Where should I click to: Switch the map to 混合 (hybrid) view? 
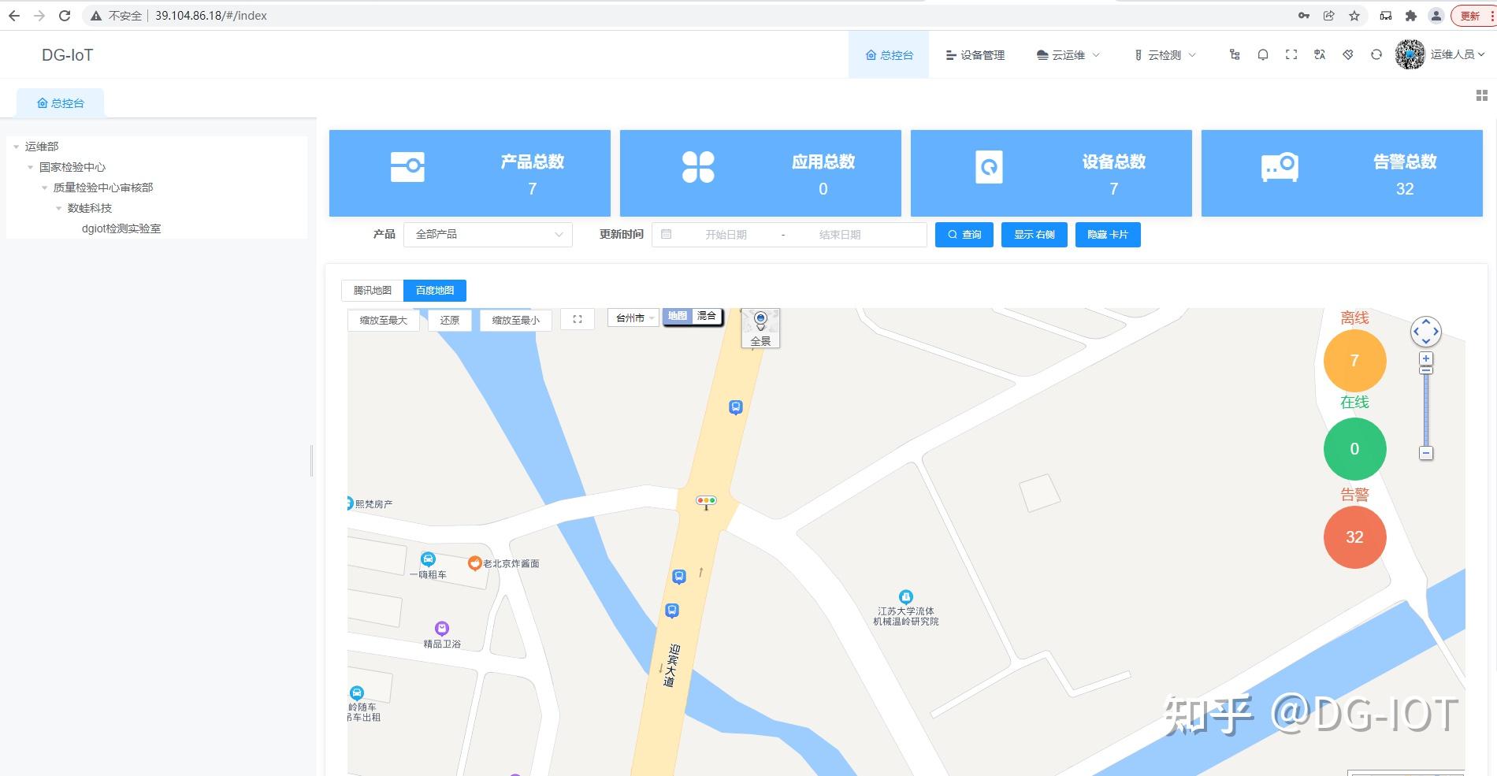[705, 315]
